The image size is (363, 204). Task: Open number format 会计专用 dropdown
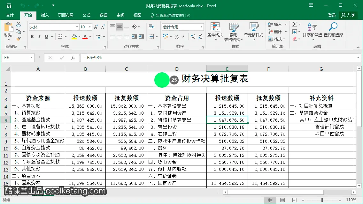click(x=201, y=27)
